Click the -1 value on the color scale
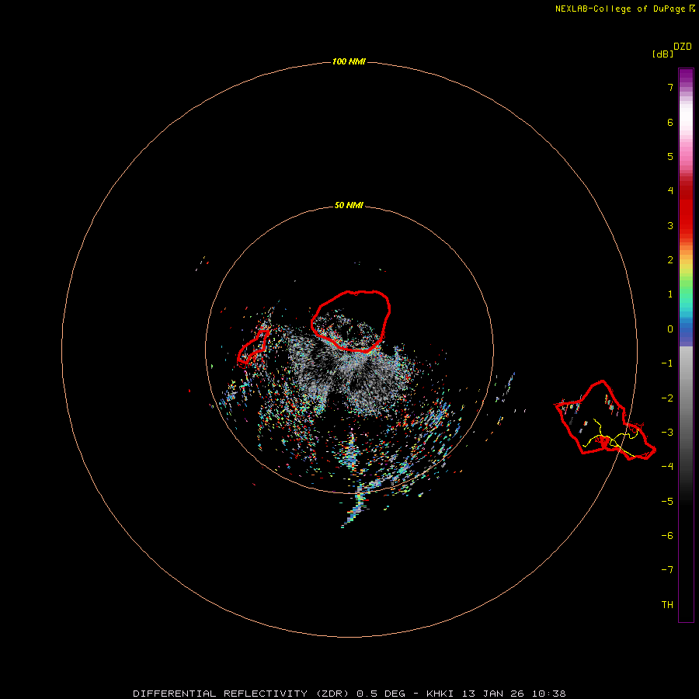 click(667, 363)
